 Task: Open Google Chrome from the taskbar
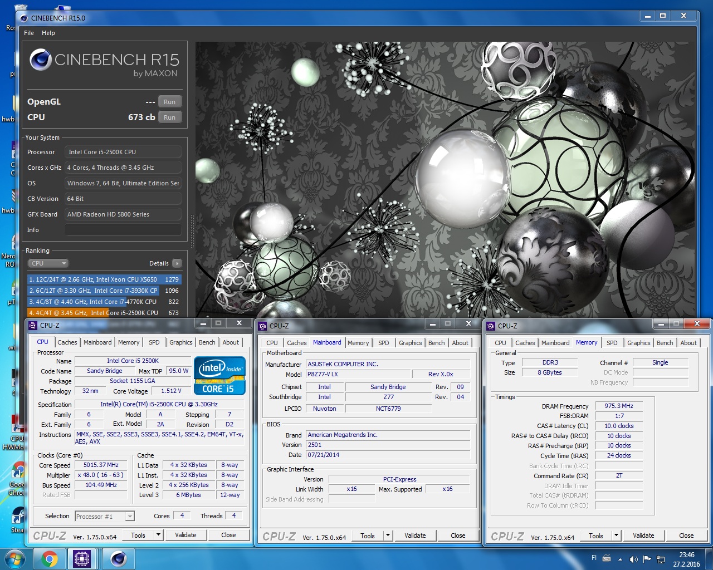pyautogui.click(x=50, y=559)
